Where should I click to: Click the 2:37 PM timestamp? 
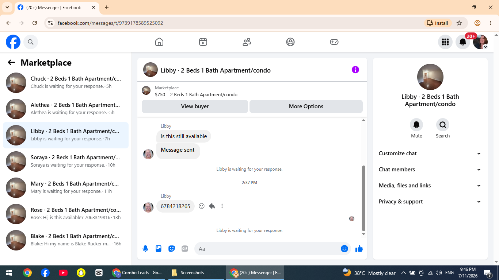pyautogui.click(x=249, y=182)
